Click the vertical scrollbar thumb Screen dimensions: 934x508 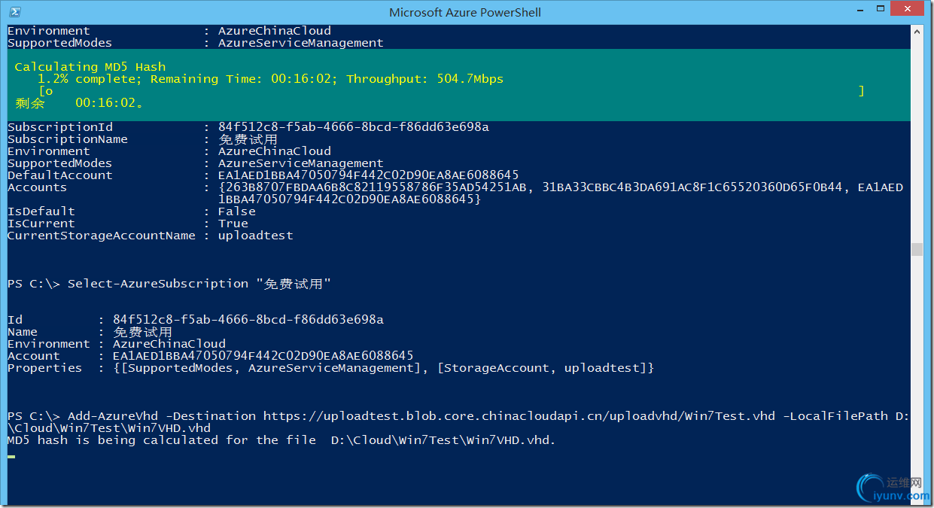click(x=916, y=249)
